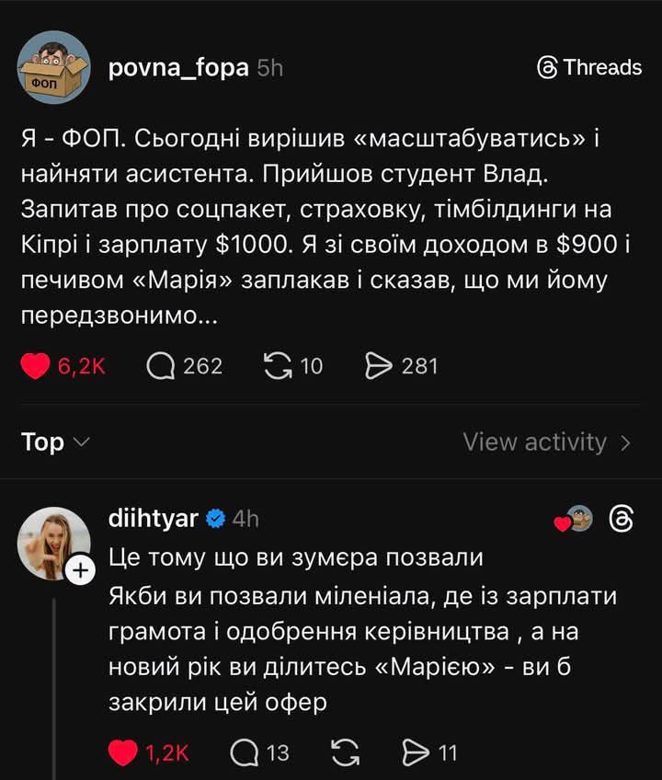662x780 pixels.
Task: Click diihtyar's verified badge
Action: (x=215, y=519)
